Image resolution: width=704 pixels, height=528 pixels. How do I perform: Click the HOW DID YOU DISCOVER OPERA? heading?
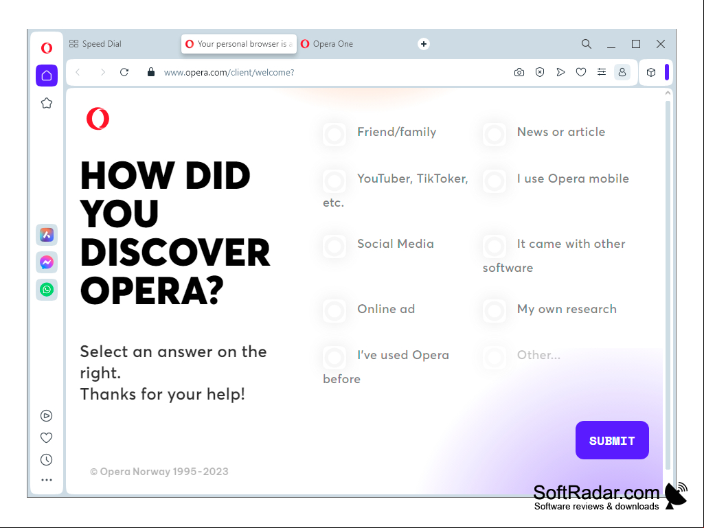pyautogui.click(x=175, y=233)
